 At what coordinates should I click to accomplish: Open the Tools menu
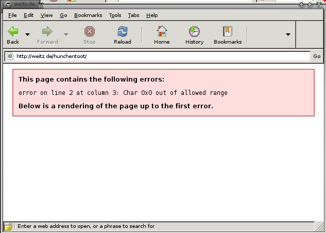point(115,15)
